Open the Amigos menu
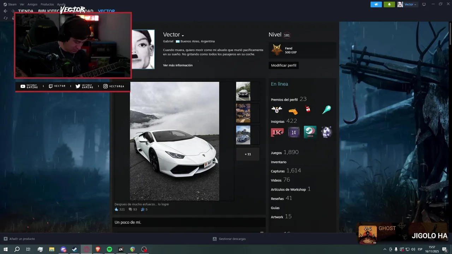452x254 pixels. tap(32, 4)
